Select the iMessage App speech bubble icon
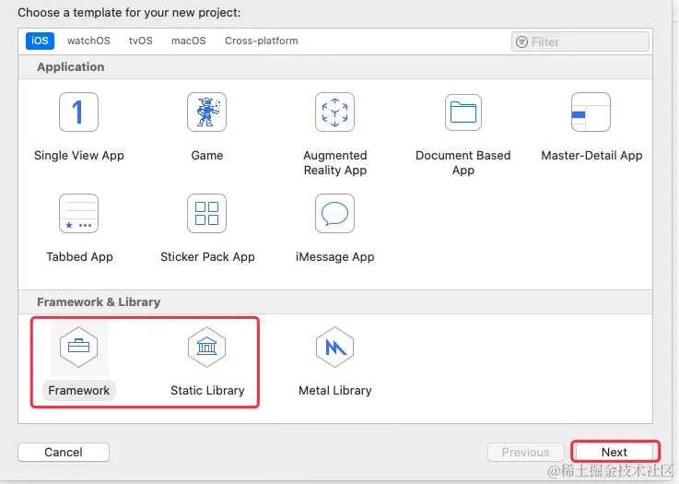This screenshot has height=484, width=679. [334, 213]
